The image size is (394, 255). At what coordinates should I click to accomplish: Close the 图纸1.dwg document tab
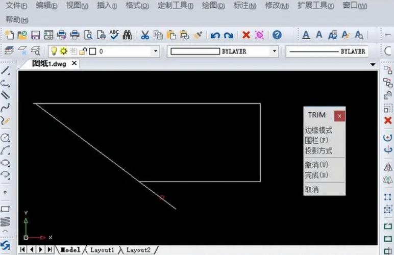tap(74, 63)
